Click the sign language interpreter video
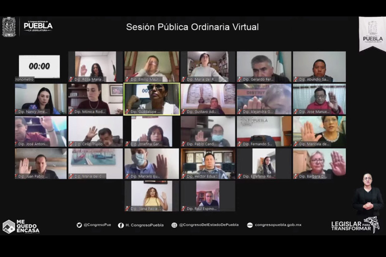 (368, 194)
